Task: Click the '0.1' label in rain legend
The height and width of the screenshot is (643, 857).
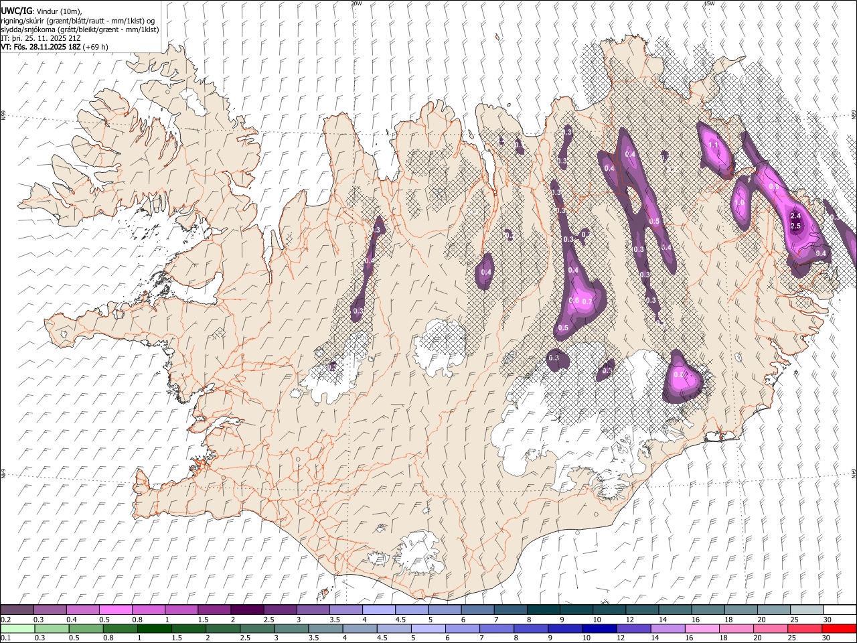Action: pos(5,638)
